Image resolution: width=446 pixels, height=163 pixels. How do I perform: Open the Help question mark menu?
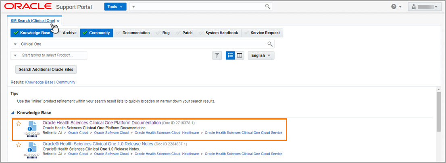(396, 6)
